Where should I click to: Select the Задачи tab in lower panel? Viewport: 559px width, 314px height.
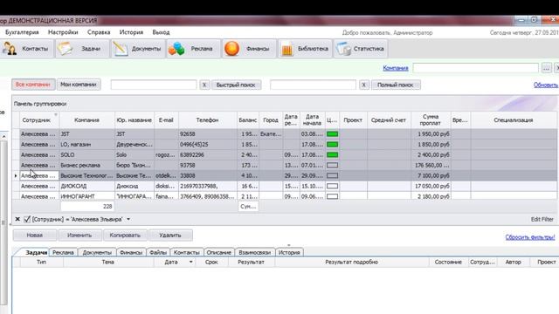point(36,252)
